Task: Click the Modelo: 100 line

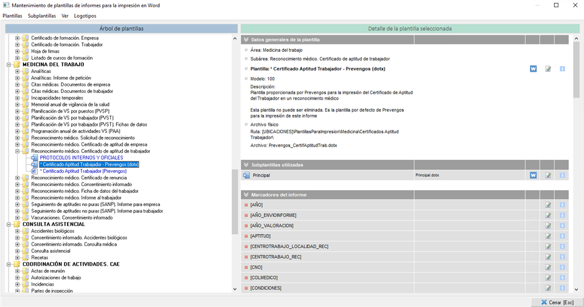Action: tap(262, 79)
